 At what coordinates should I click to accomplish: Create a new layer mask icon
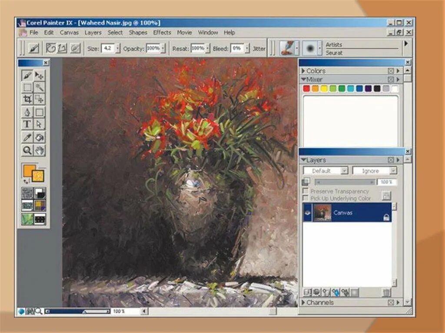(x=355, y=293)
